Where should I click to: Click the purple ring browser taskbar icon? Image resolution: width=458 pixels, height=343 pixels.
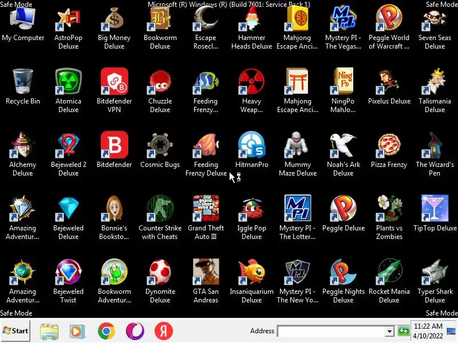(x=135, y=331)
